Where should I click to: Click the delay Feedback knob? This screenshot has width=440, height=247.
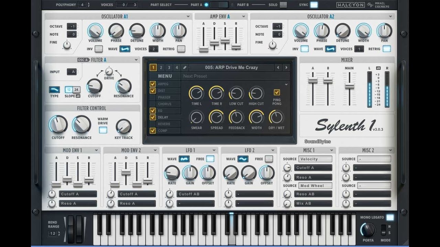coord(236,117)
